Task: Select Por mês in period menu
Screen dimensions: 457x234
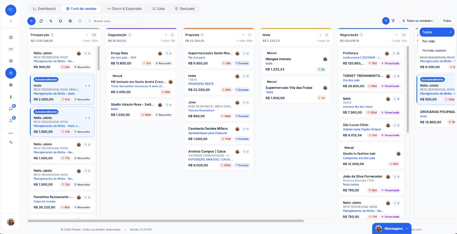Action: 437,41
